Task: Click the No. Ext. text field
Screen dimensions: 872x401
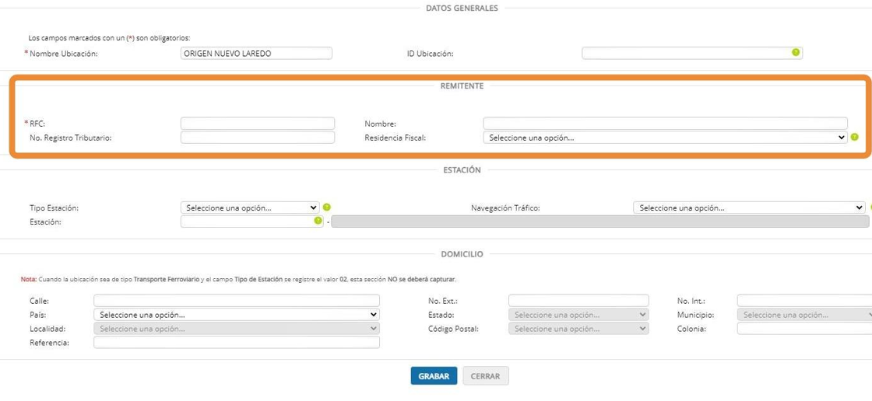Action: tap(578, 301)
